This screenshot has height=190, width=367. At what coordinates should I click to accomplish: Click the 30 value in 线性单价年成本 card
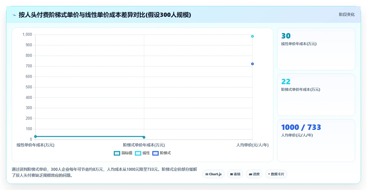286,36
